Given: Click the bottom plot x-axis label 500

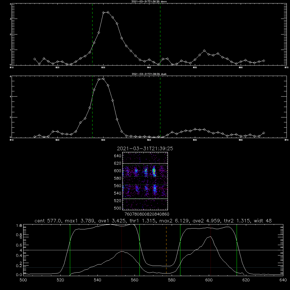Looking at the screenshot, I should pyautogui.click(x=23, y=280).
